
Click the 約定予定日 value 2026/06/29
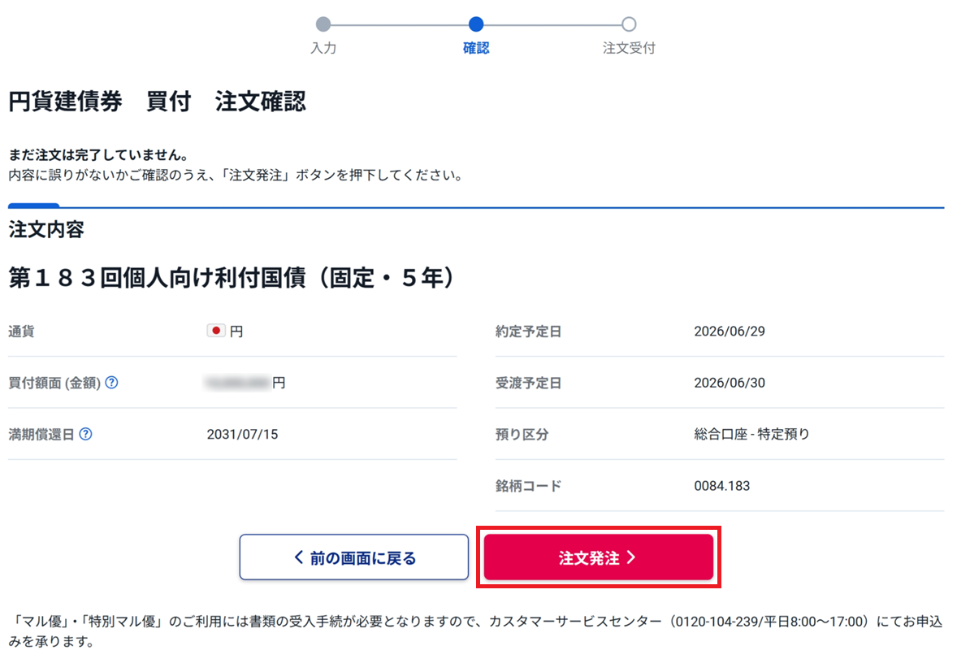(730, 331)
